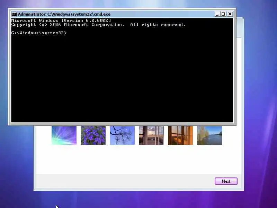The width and height of the screenshot is (277, 208).
Task: Click the cmd.exe window title bar text
Action: pyautogui.click(x=64, y=14)
